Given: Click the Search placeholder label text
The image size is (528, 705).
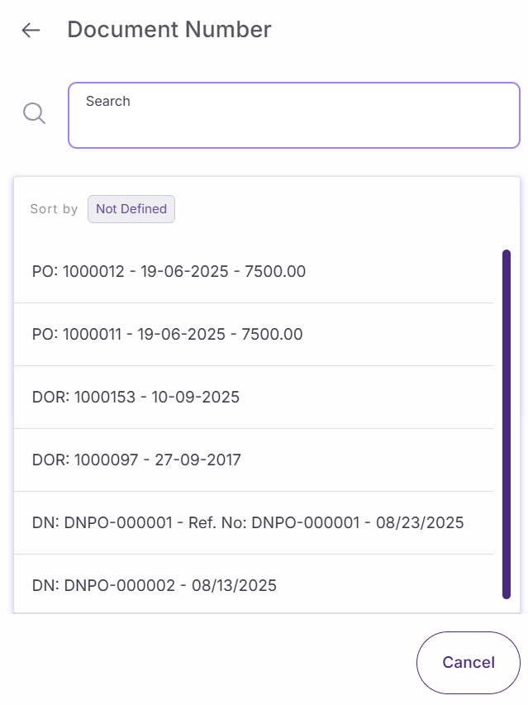Looking at the screenshot, I should point(108,101).
